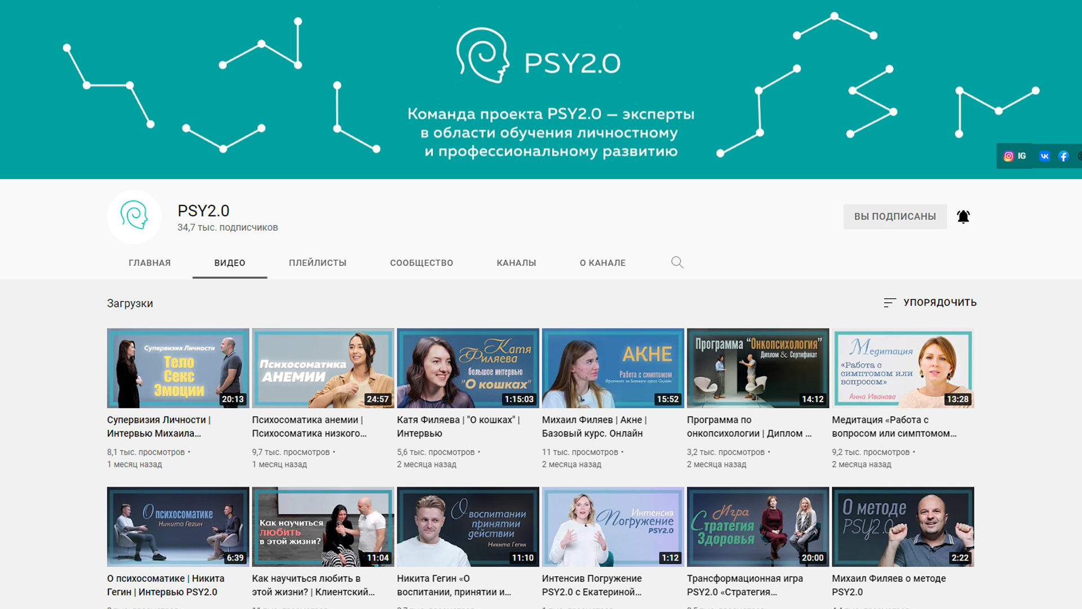This screenshot has width=1082, height=609.
Task: Switch to the ГЛАВНАЯ tab
Action: pos(149,263)
